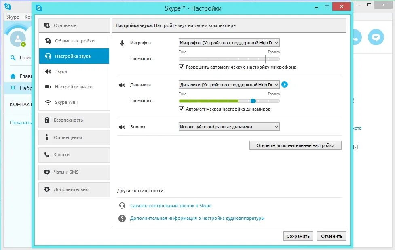Click the Skype WiFi icon in sidebar
The width and height of the screenshot is (395, 250).
[48, 102]
